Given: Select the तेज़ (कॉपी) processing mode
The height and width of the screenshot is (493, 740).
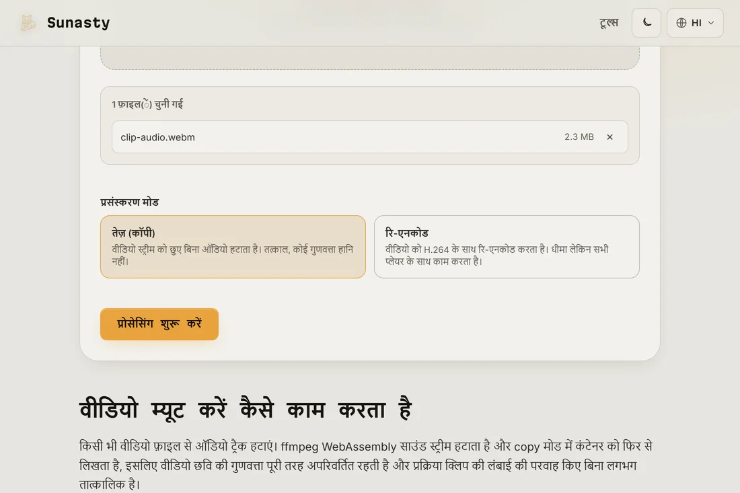Looking at the screenshot, I should (x=233, y=247).
